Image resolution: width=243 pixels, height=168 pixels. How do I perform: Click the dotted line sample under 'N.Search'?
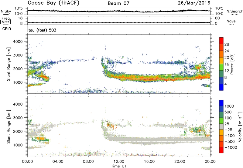235,15
